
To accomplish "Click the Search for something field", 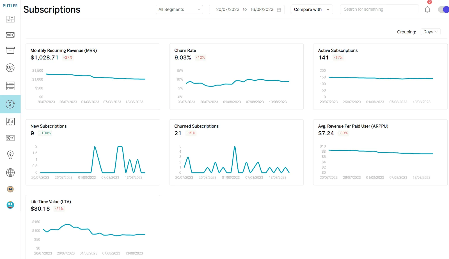I will coord(379,9).
